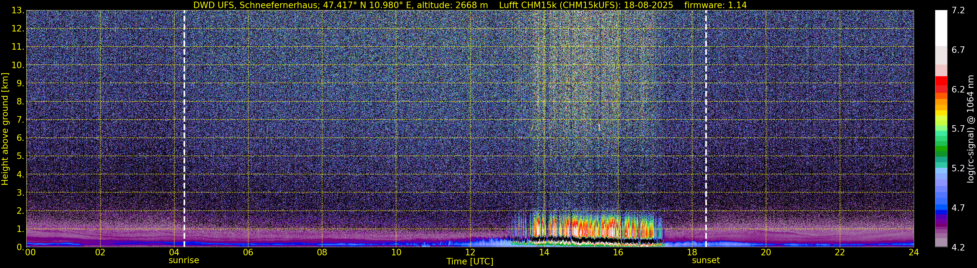Viewport: 977px width, 268px height.
Task: Click the colorbar tick label '4.2'
Action: pyautogui.click(x=958, y=248)
